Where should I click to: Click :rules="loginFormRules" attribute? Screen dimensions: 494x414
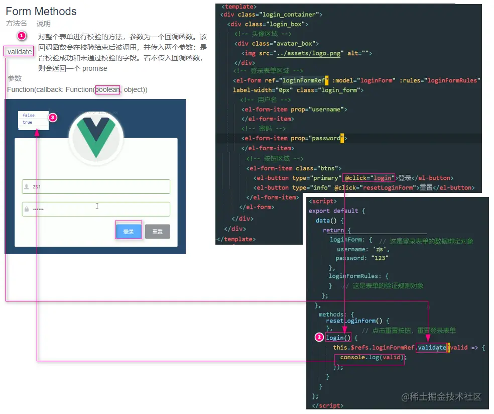(x=440, y=80)
